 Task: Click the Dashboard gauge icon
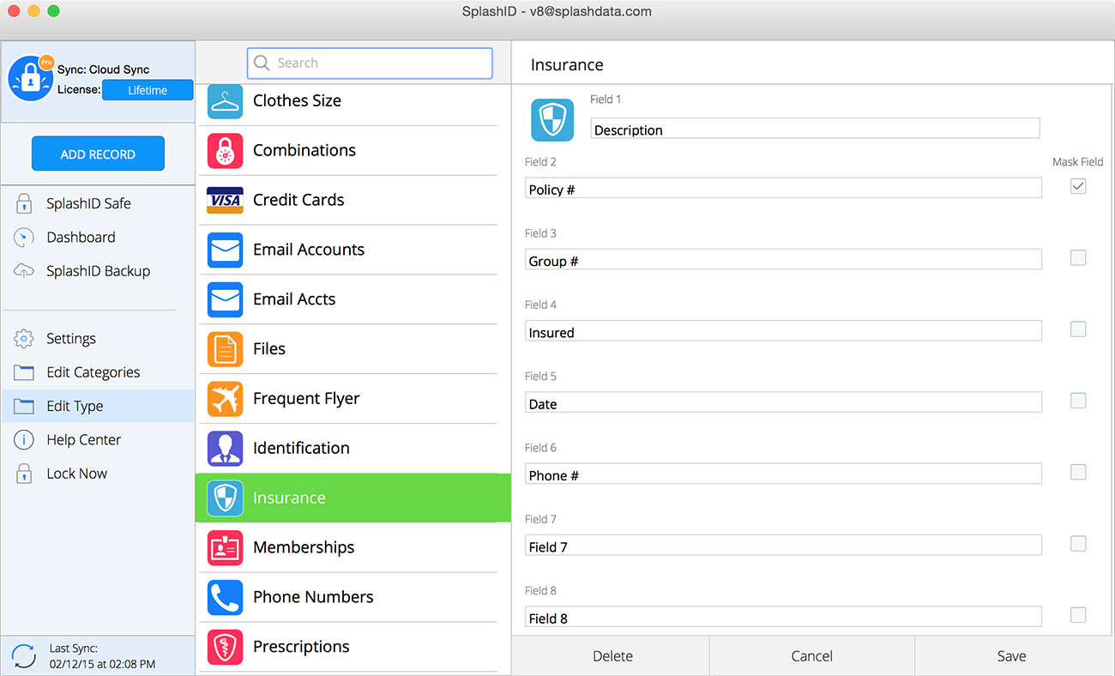24,238
